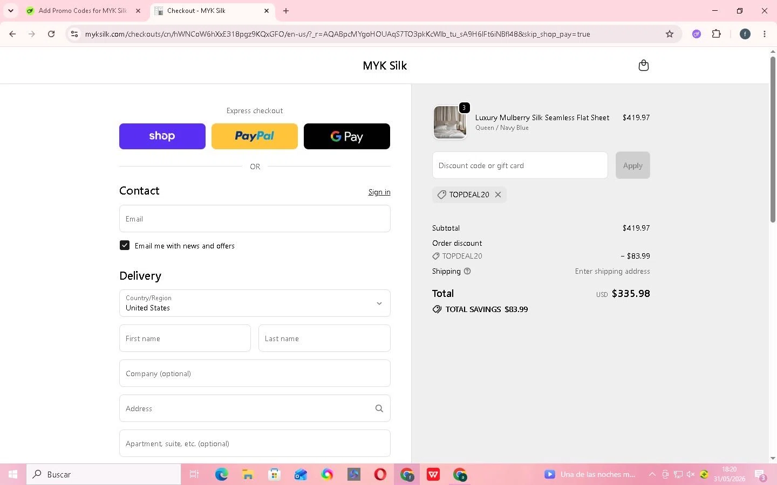Focus the Company (optional) field
Screen dimensions: 777x485
tap(255, 373)
